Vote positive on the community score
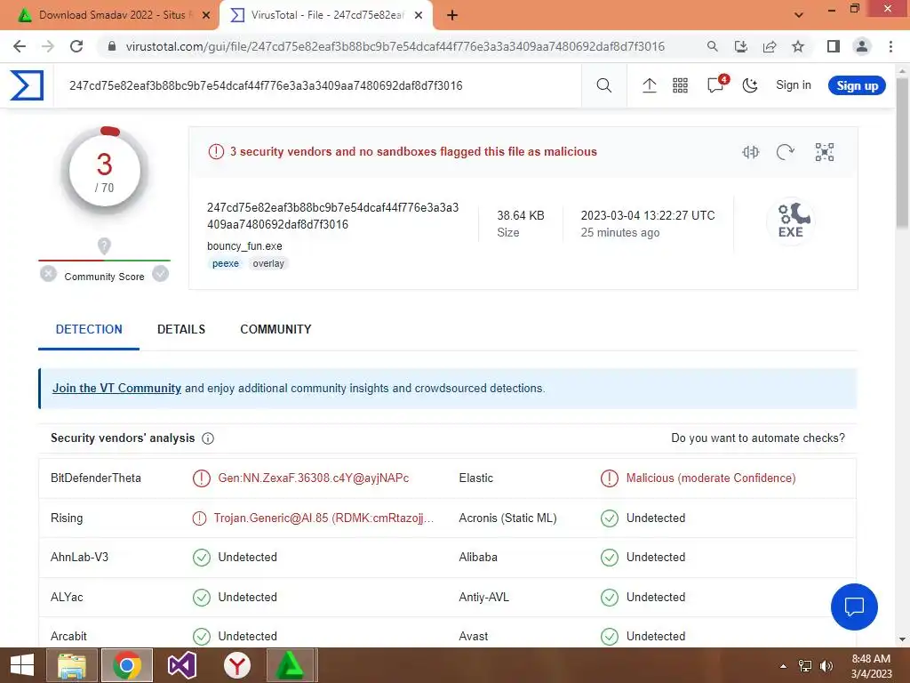 [160, 273]
